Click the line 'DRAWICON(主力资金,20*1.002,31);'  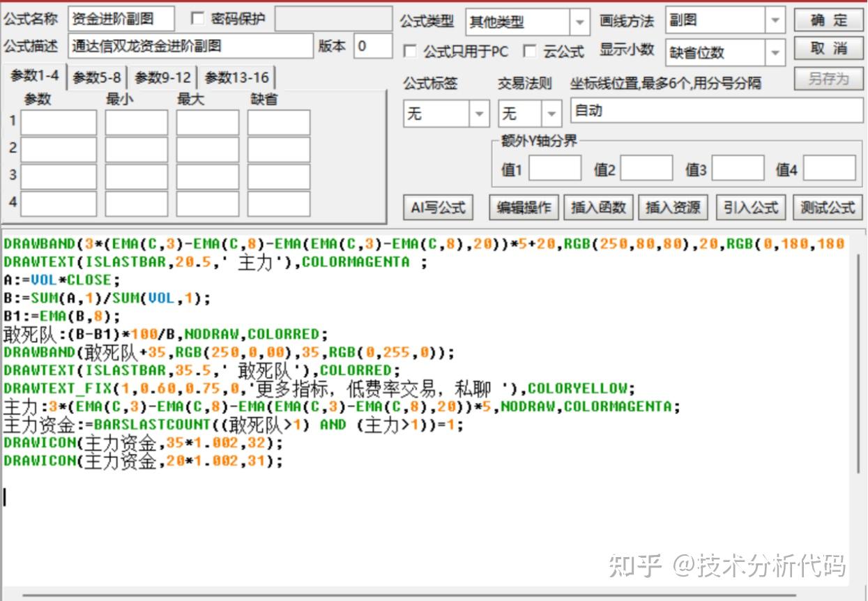click(143, 461)
